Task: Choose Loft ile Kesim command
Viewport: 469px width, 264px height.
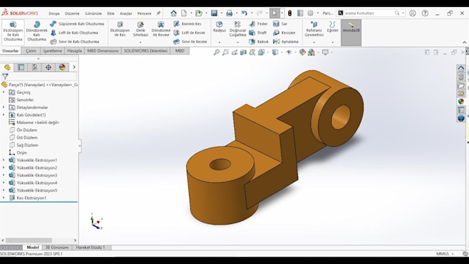Action: click(x=190, y=32)
